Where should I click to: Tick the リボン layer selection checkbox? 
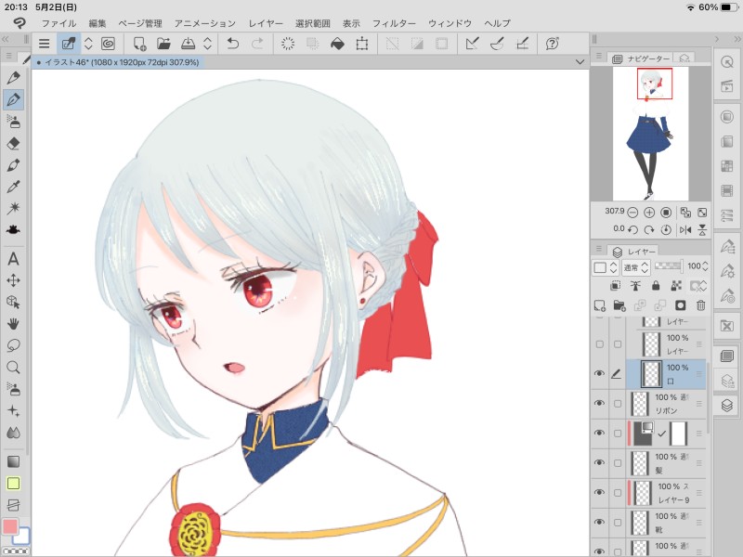tap(618, 404)
